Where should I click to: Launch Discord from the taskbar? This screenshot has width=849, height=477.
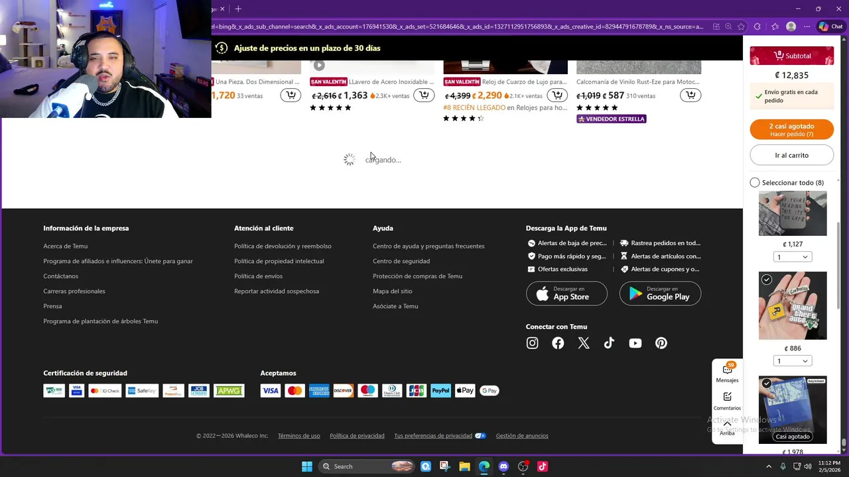coord(503,466)
